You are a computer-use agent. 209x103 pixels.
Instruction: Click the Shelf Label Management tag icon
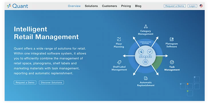[x=119, y=62]
